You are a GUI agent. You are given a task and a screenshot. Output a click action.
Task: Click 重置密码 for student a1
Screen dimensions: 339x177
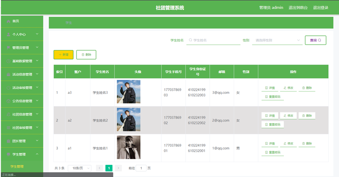[x=273, y=152]
